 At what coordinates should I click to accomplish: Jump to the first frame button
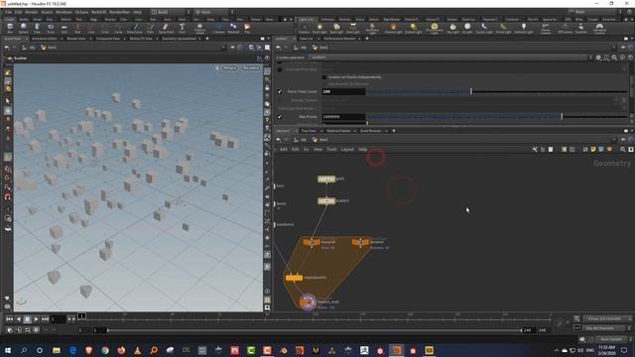(x=9, y=319)
